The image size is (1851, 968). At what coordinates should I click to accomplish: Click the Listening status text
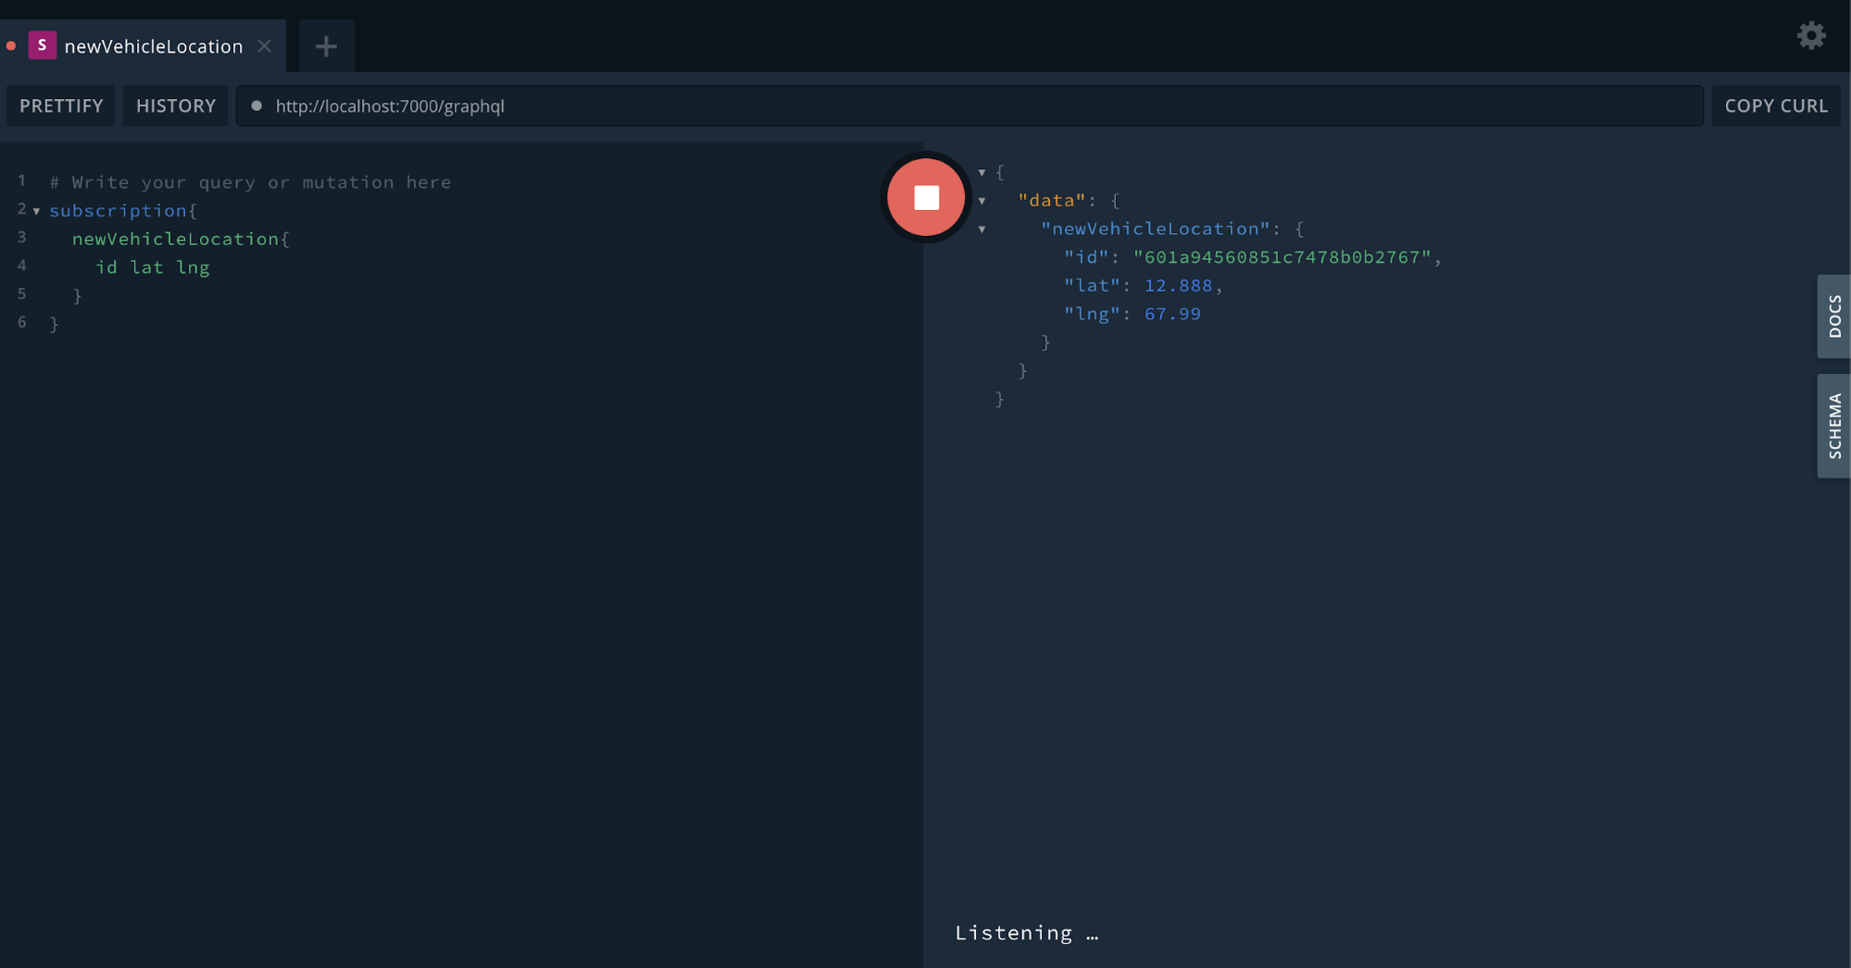[1026, 933]
